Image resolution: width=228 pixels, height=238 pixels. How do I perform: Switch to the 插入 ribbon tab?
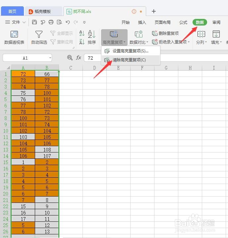pos(142,23)
